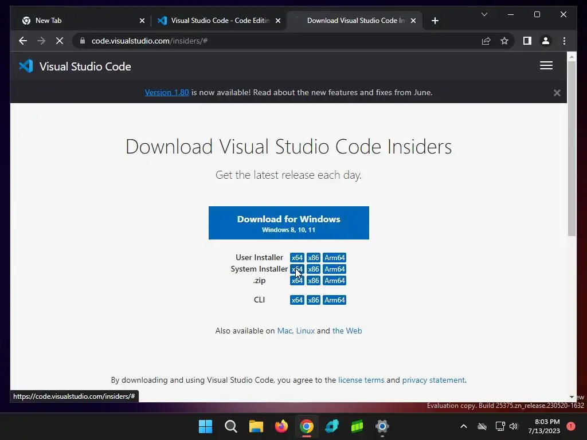Click the cloud sync tray icon
This screenshot has width=587, height=440.
coord(482,426)
